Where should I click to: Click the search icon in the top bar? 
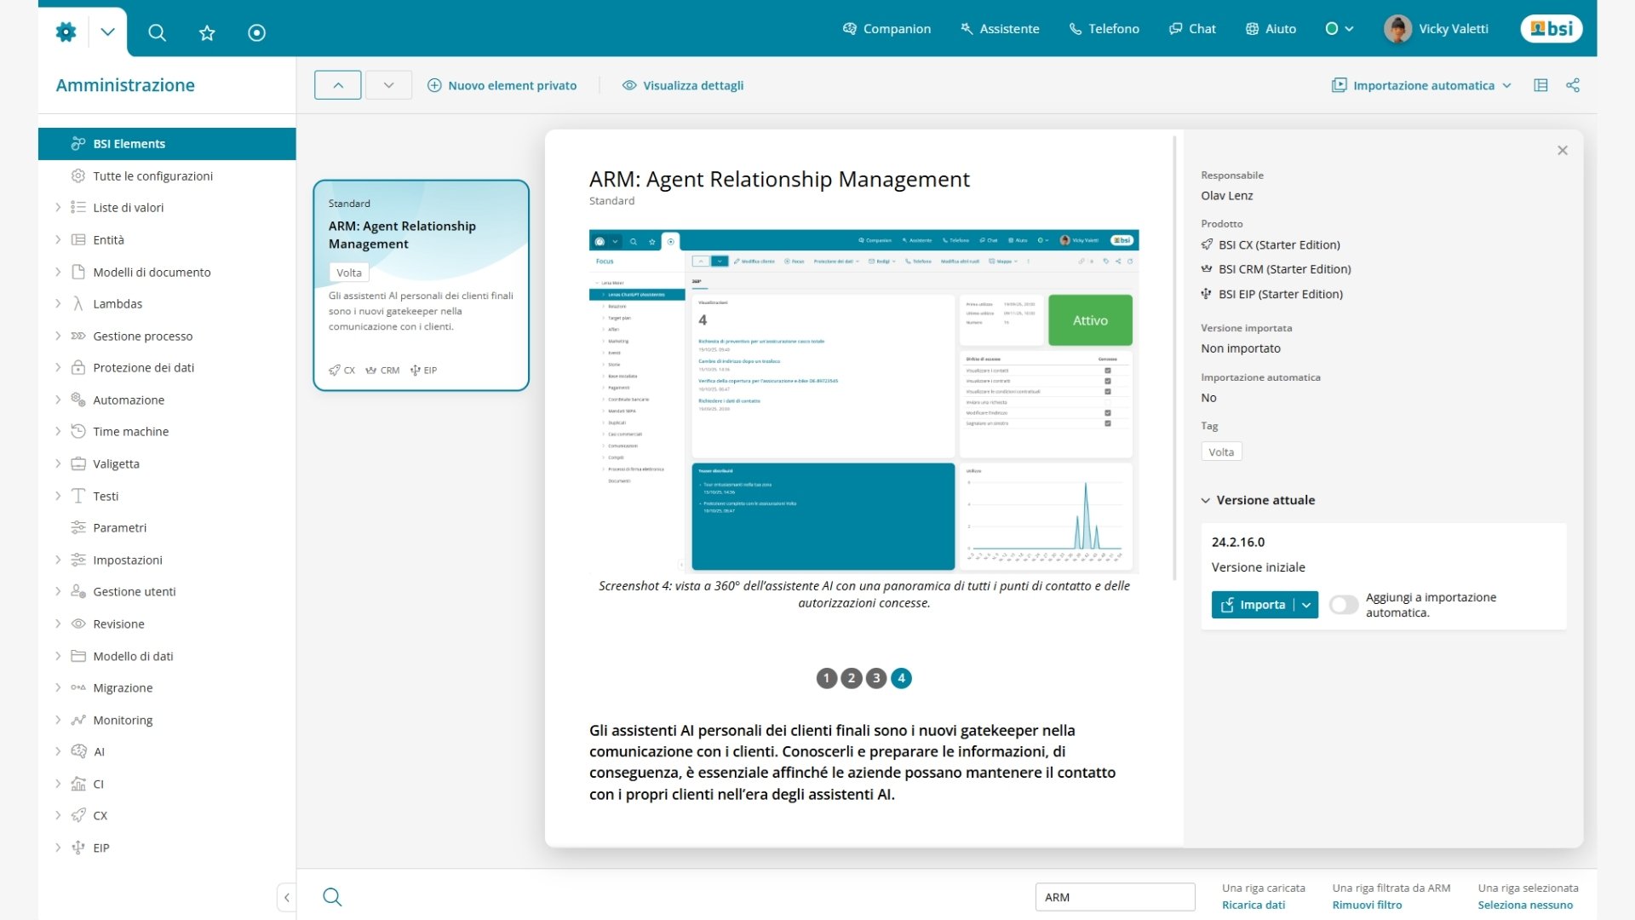(157, 32)
